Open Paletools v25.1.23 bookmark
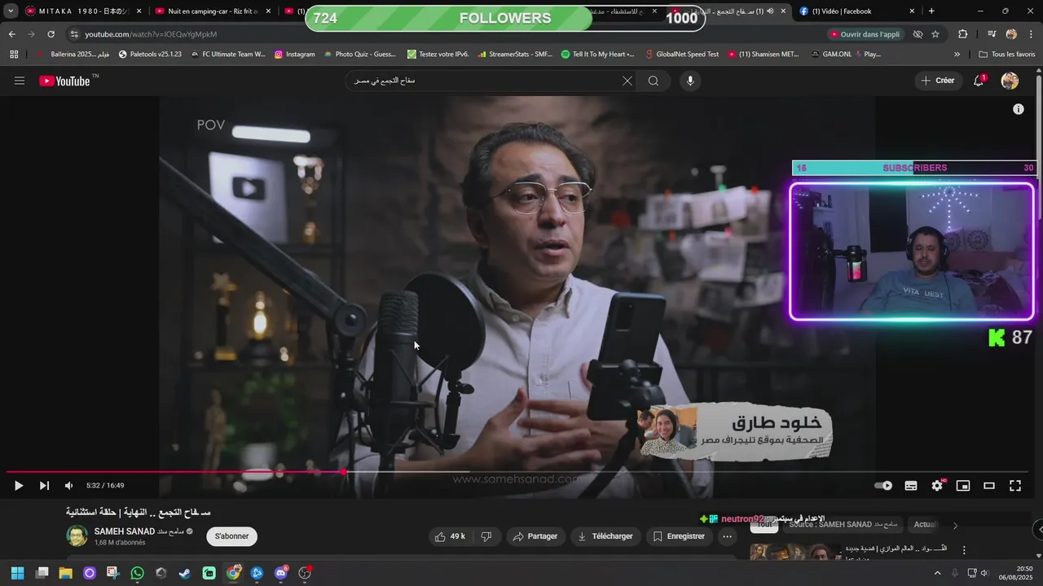Image resolution: width=1043 pixels, height=586 pixels. point(150,55)
